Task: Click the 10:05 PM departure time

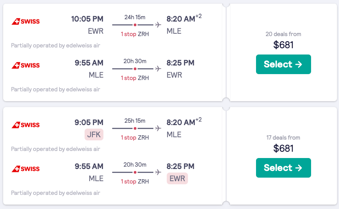Action: pos(87,19)
